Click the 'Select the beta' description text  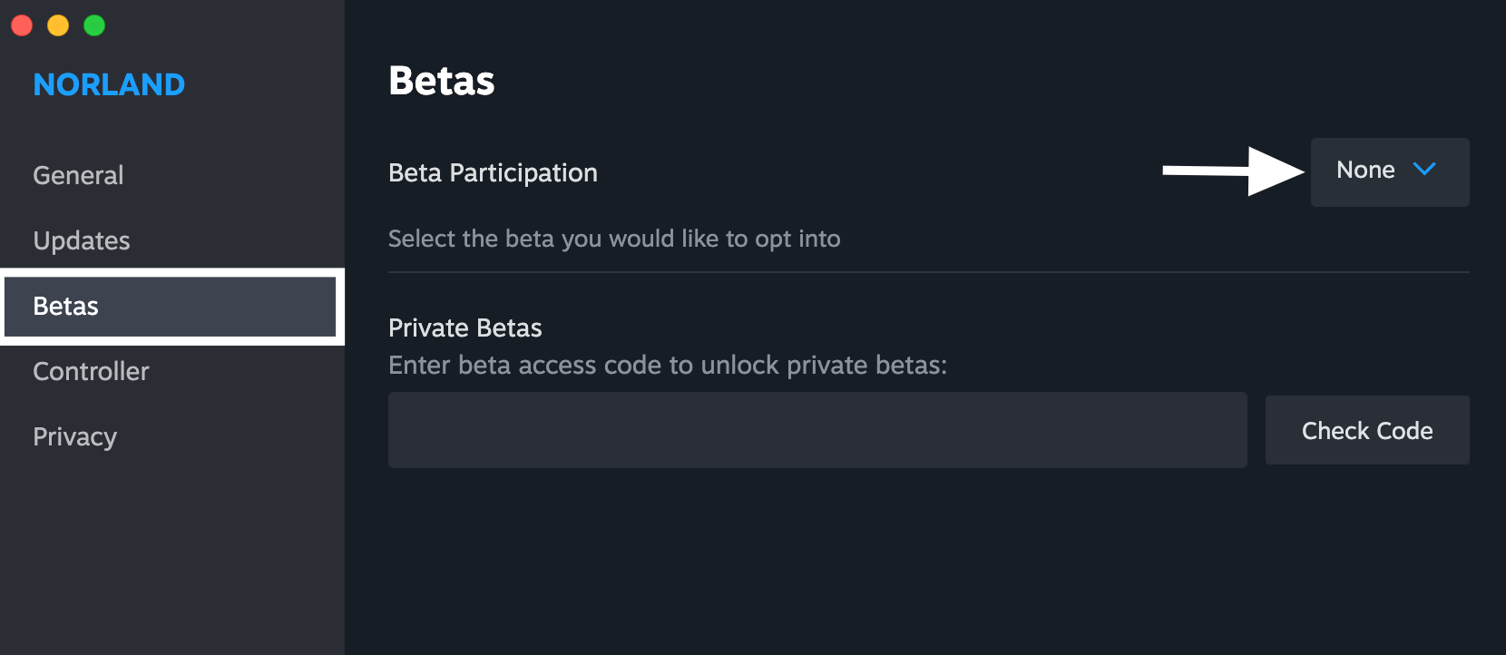pyautogui.click(x=614, y=239)
